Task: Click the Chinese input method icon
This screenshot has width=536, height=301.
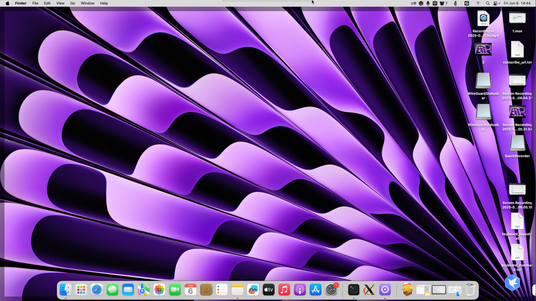Action: pos(435,3)
